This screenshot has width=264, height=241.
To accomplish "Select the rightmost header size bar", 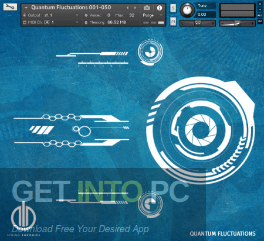I will 161,23.
